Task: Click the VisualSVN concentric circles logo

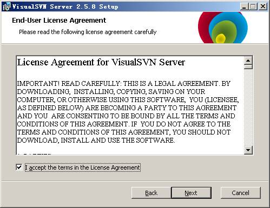Action: point(223,28)
